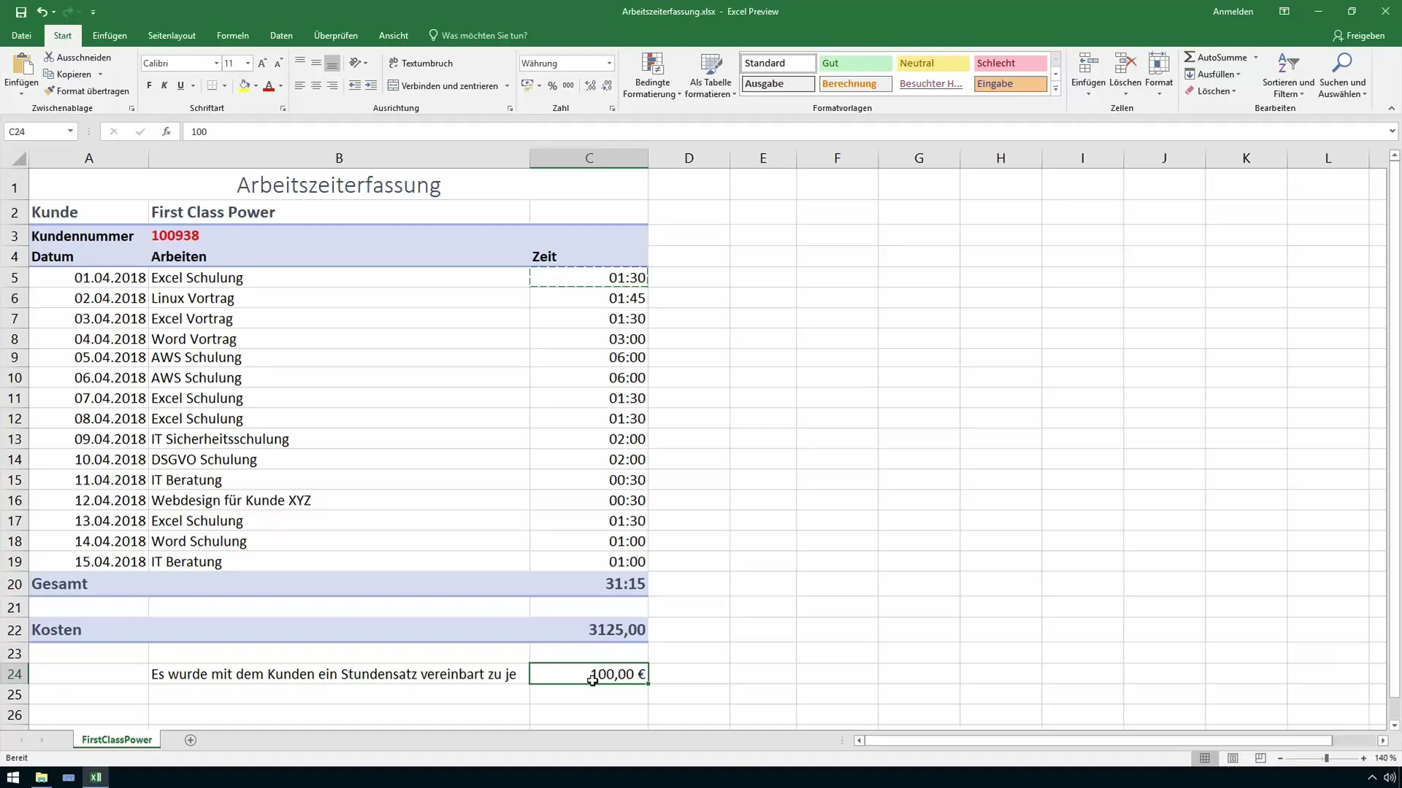The width and height of the screenshot is (1402, 788).
Task: Expand the cell styles gallery more arrow
Action: pyautogui.click(x=1056, y=89)
